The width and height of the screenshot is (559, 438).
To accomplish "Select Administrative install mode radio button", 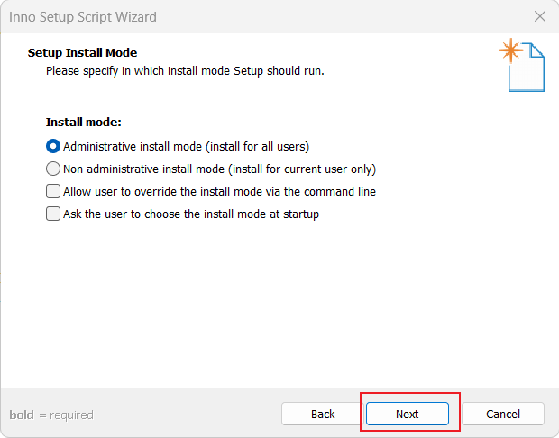I will click(x=53, y=147).
